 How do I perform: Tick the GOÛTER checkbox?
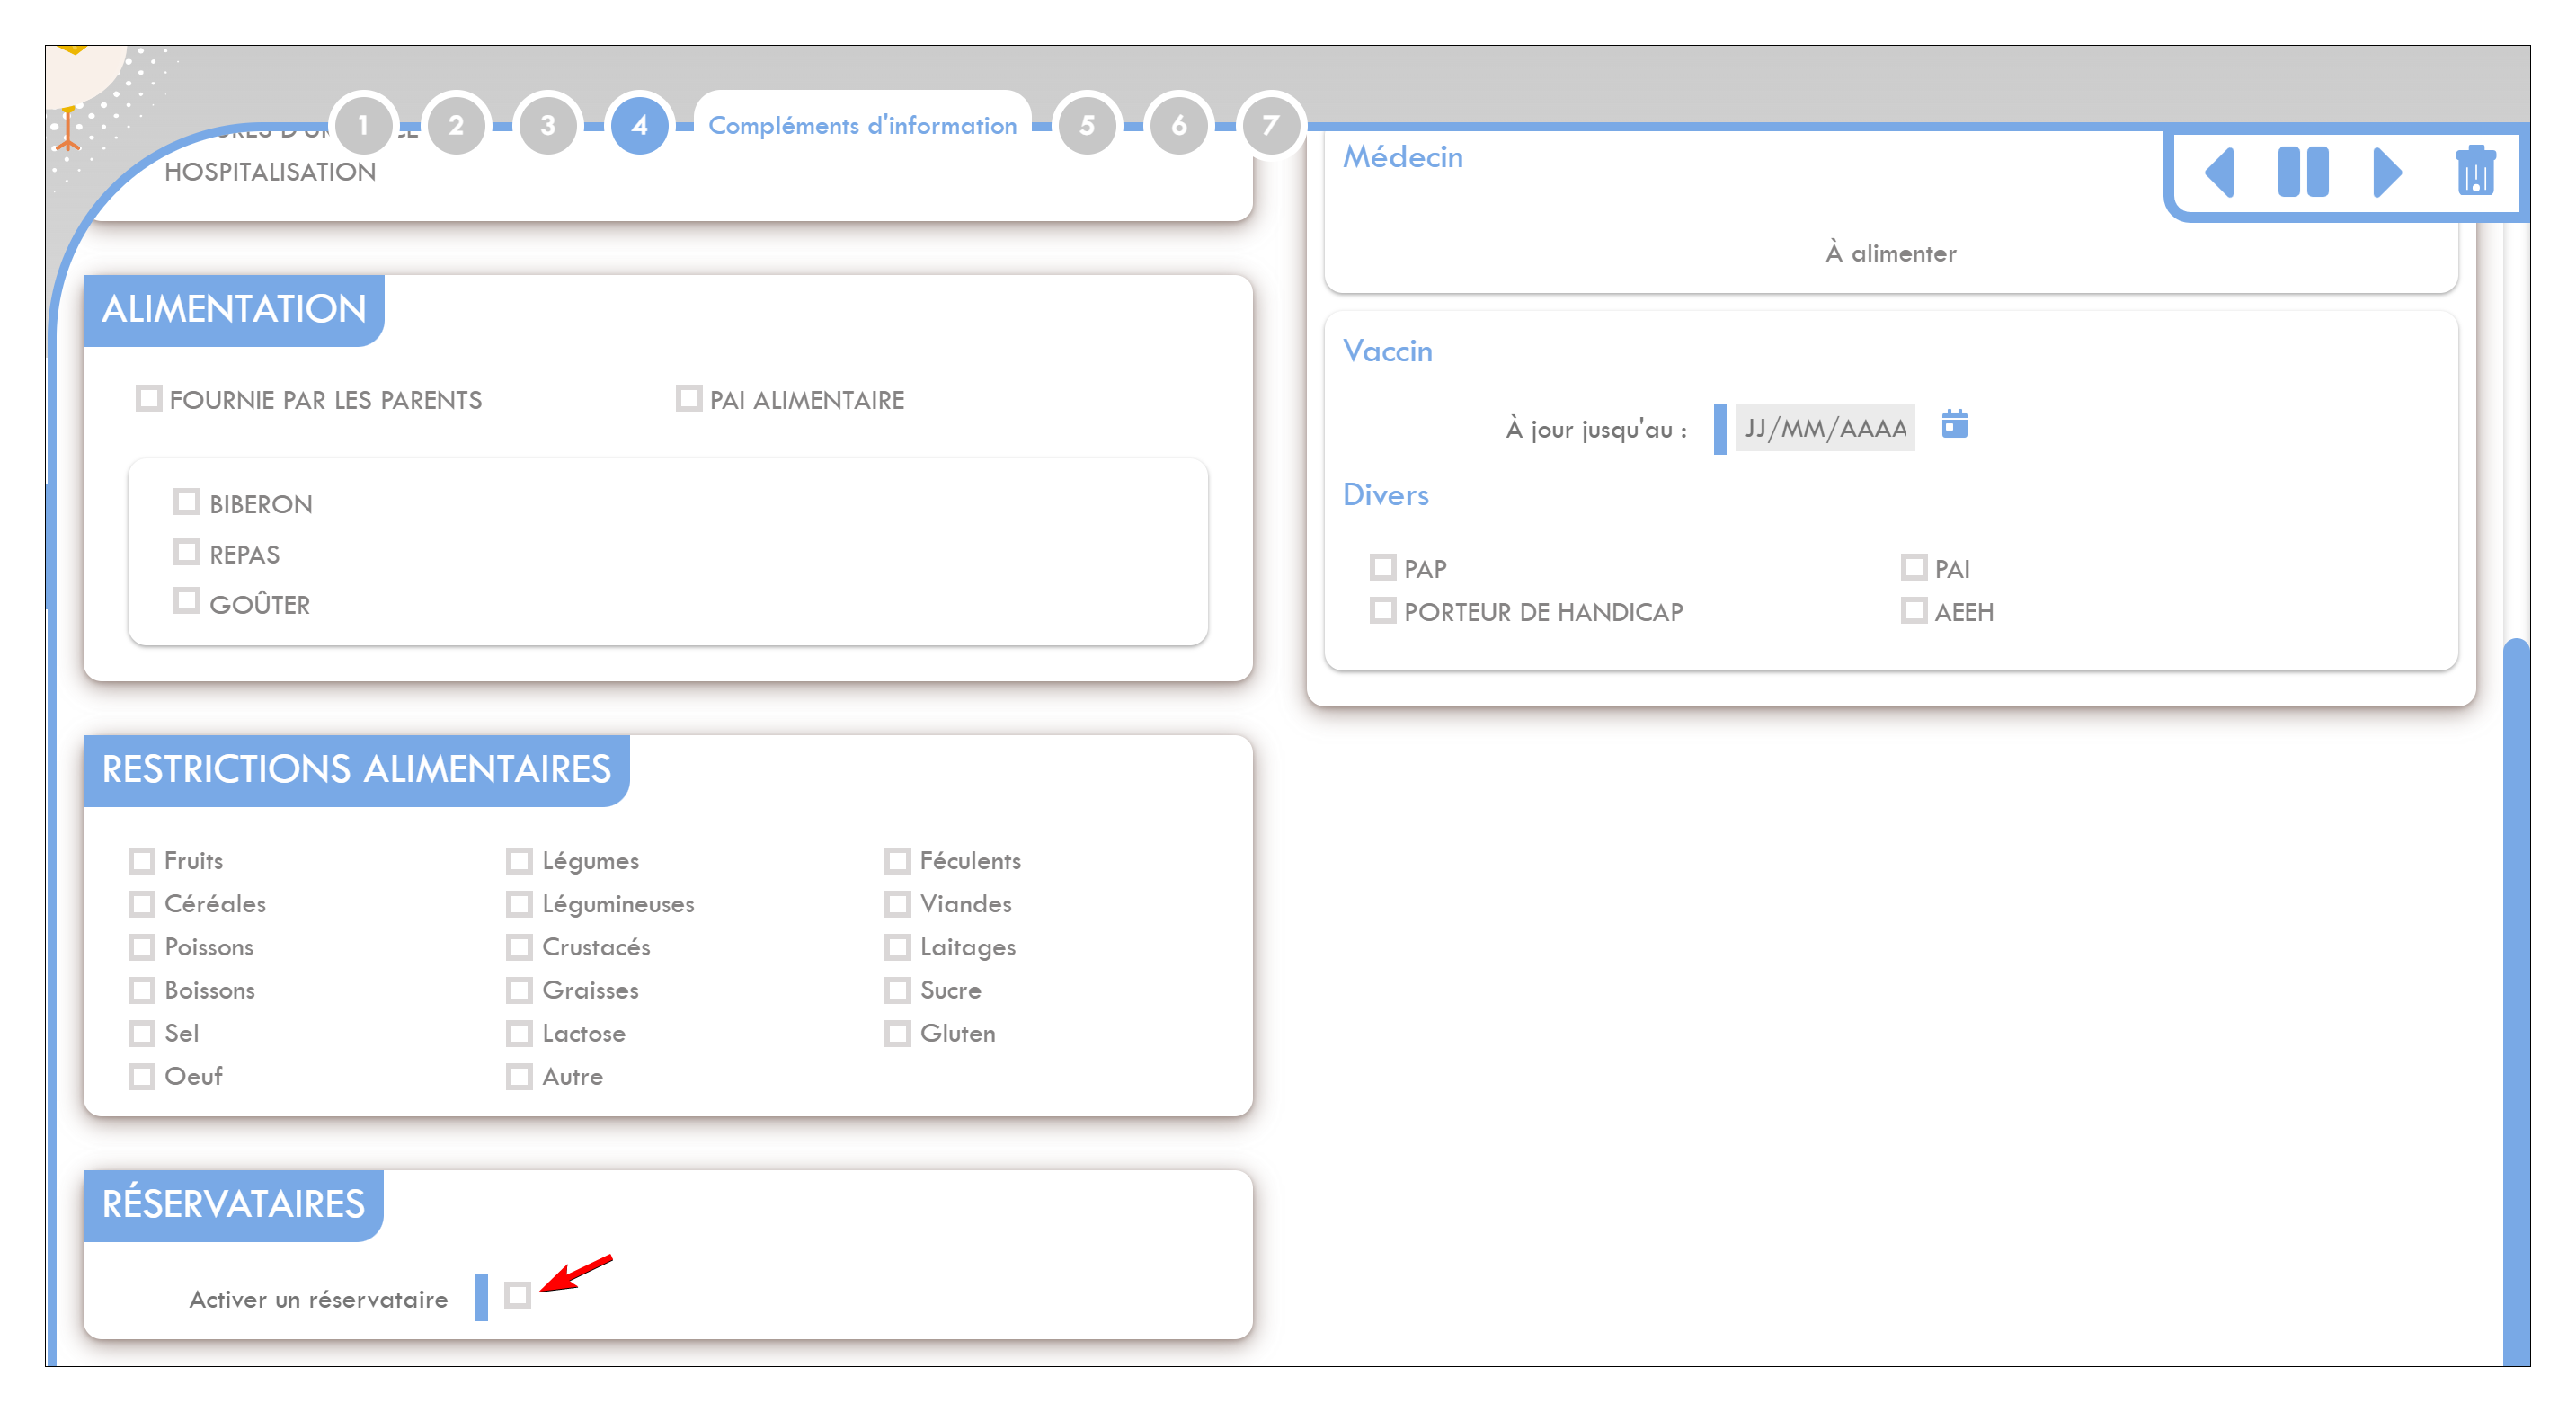pos(187,601)
